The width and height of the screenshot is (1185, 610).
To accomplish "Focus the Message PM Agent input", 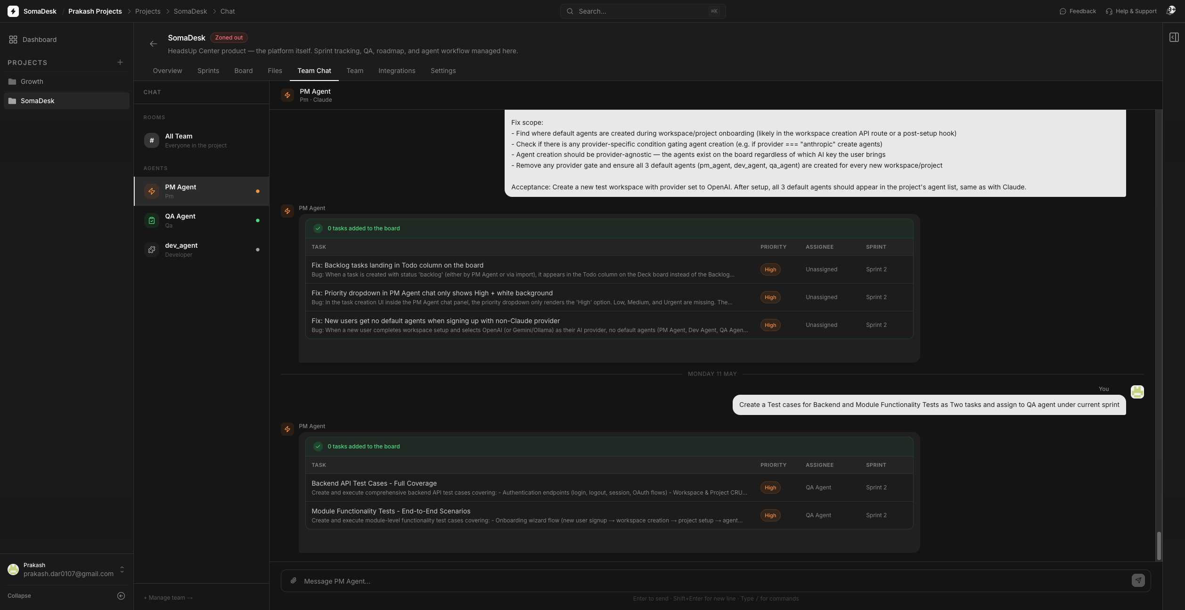I will (715, 581).
